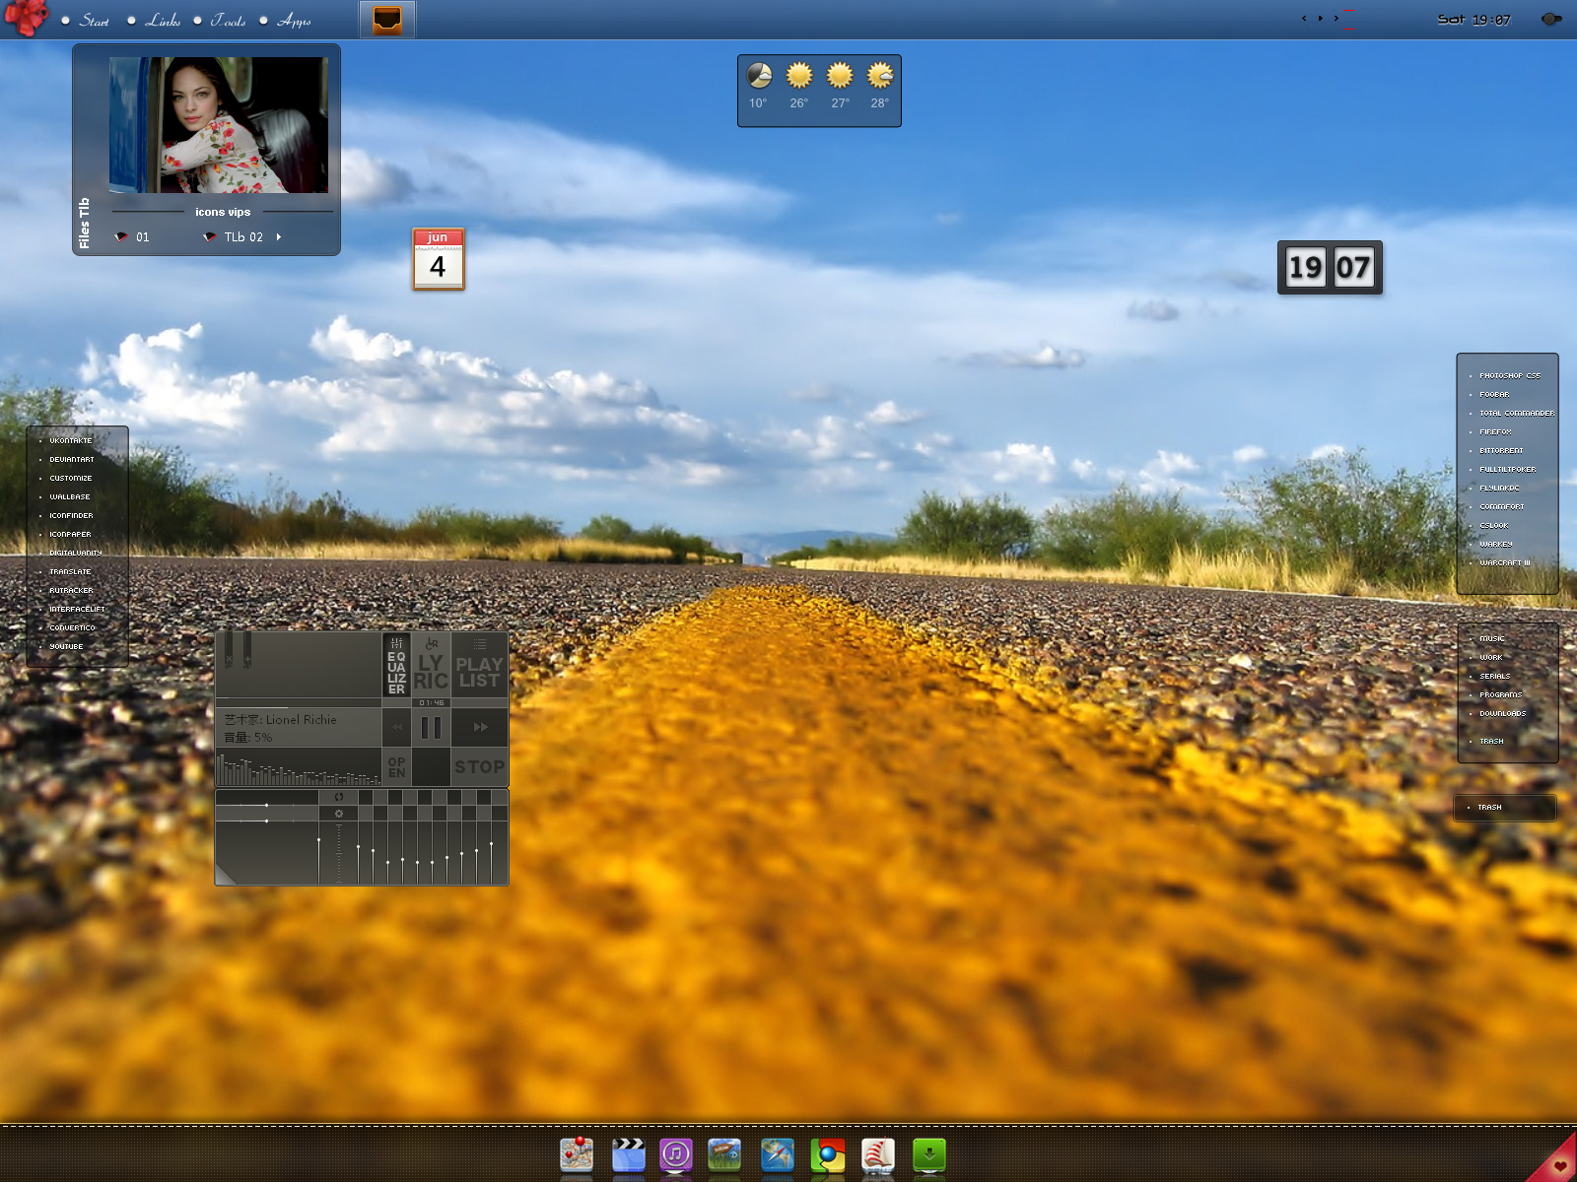Screen dimensions: 1577x1182
Task: Pause the Lionel Richie track
Action: pos(431,728)
